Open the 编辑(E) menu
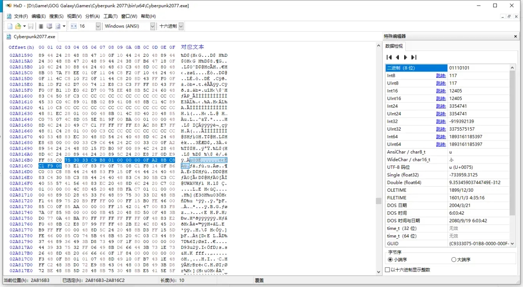This screenshot has height=287, width=523. pyautogui.click(x=38, y=16)
